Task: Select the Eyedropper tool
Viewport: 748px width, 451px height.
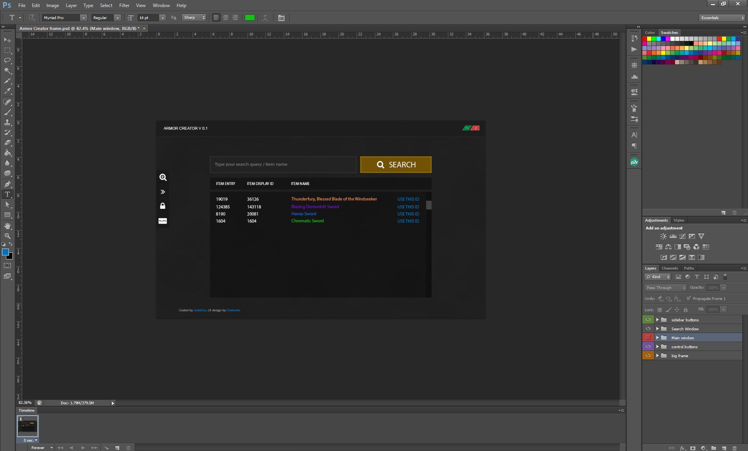Action: (x=7, y=91)
